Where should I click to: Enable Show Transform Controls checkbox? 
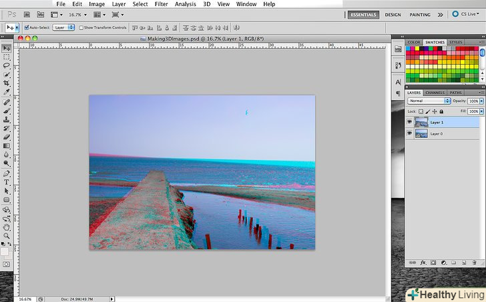point(80,27)
